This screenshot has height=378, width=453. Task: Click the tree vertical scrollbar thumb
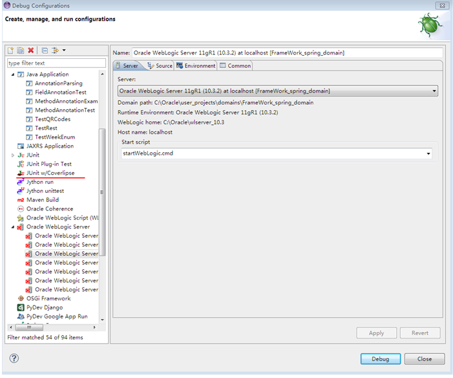pos(102,192)
